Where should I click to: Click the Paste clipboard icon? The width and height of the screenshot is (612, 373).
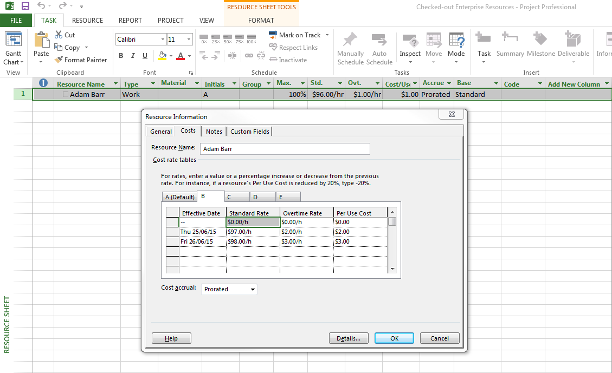(x=41, y=41)
